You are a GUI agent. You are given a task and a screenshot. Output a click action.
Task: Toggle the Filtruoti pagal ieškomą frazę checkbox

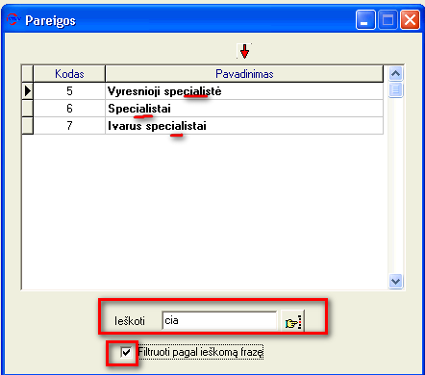click(x=126, y=352)
